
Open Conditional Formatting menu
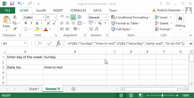(x=131, y=17)
